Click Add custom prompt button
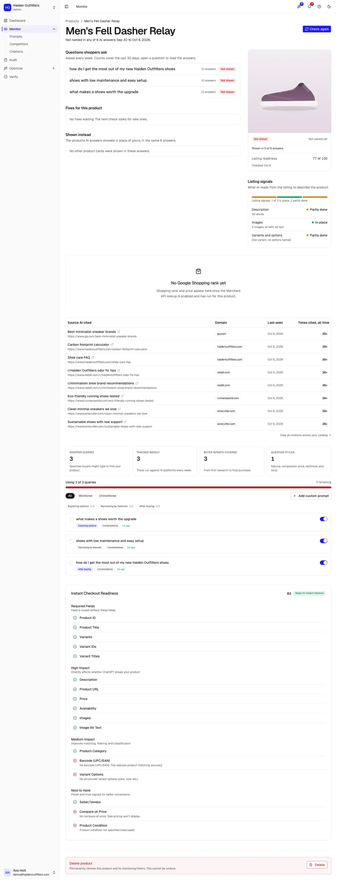337x880 pixels. (x=311, y=496)
